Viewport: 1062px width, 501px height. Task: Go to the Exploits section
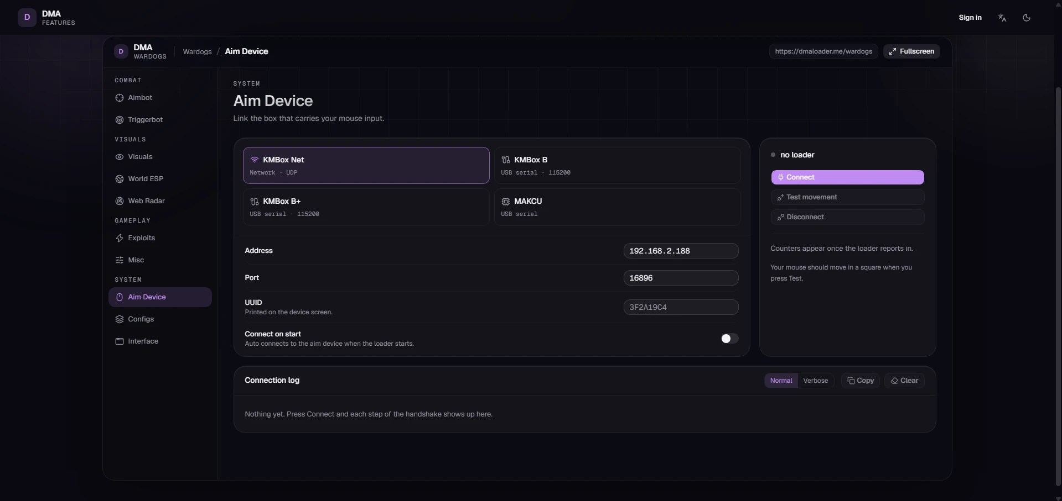[160, 238]
